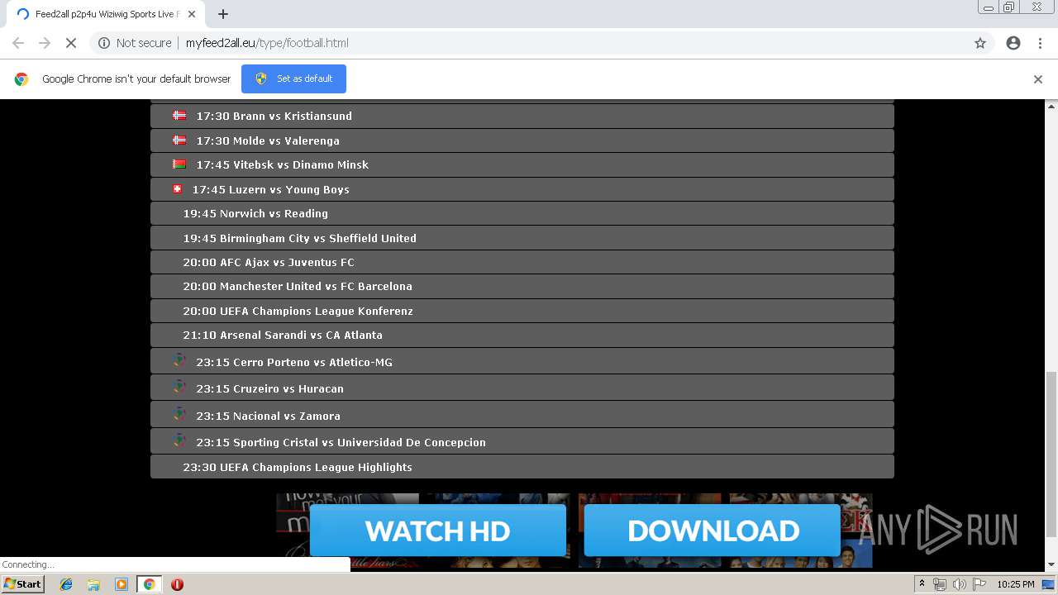The image size is (1058, 595).
Task: Click the icon beside Sporting Cristal match
Action: click(x=179, y=440)
